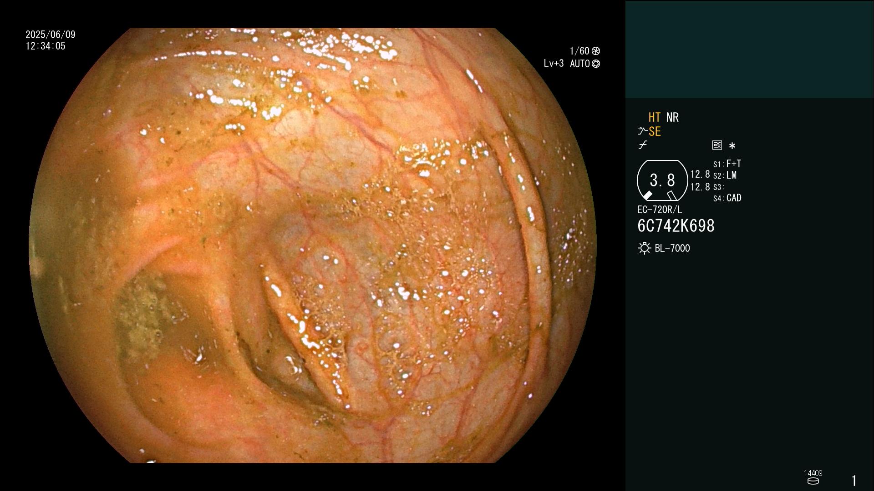Click the shutter speed 1/60 icon
874x491 pixels.
[596, 51]
